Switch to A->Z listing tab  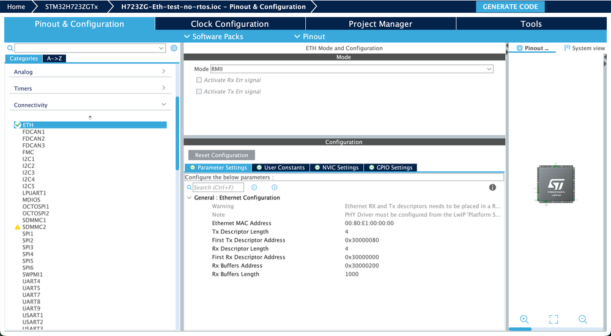coord(54,59)
